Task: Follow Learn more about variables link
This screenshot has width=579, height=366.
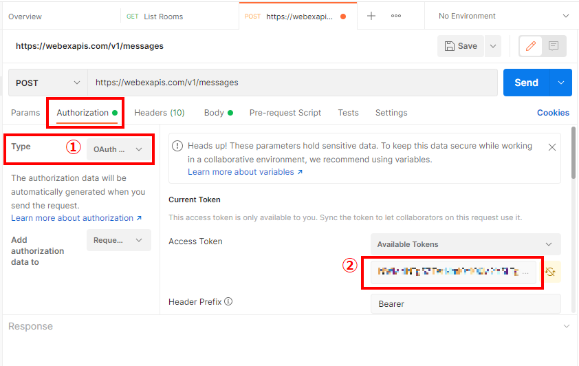Action: point(245,172)
